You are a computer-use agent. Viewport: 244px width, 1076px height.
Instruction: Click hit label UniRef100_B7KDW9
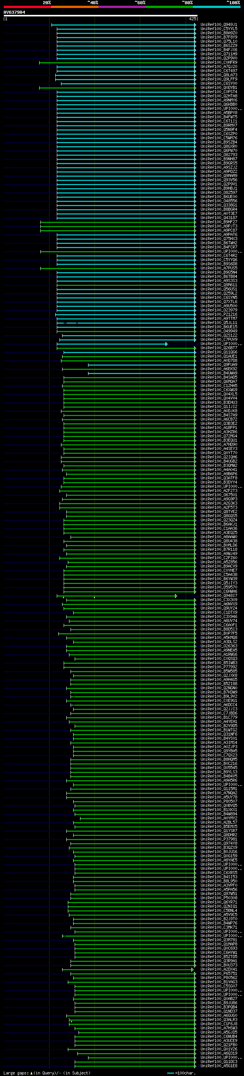click(x=219, y=692)
